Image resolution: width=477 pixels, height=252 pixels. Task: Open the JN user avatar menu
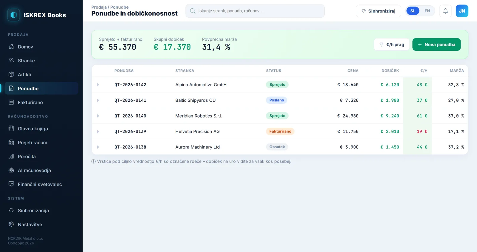pos(462,11)
